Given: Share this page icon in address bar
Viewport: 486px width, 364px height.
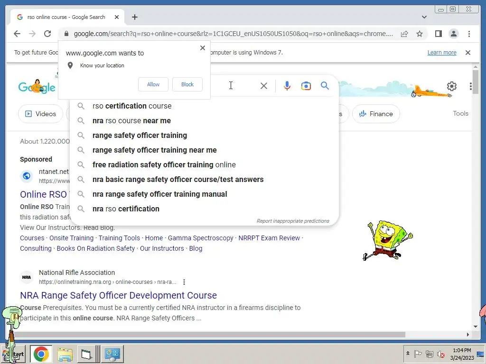Looking at the screenshot, I should click(x=404, y=34).
